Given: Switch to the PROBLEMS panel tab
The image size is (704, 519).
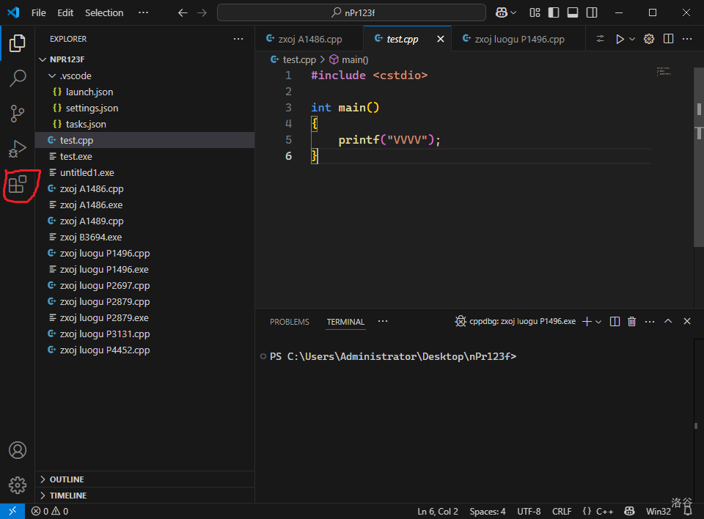Looking at the screenshot, I should (x=289, y=322).
